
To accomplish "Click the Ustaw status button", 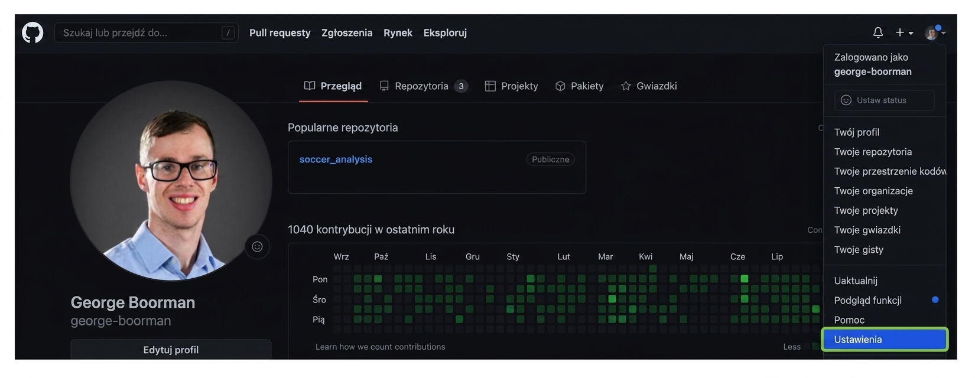I will pyautogui.click(x=884, y=100).
